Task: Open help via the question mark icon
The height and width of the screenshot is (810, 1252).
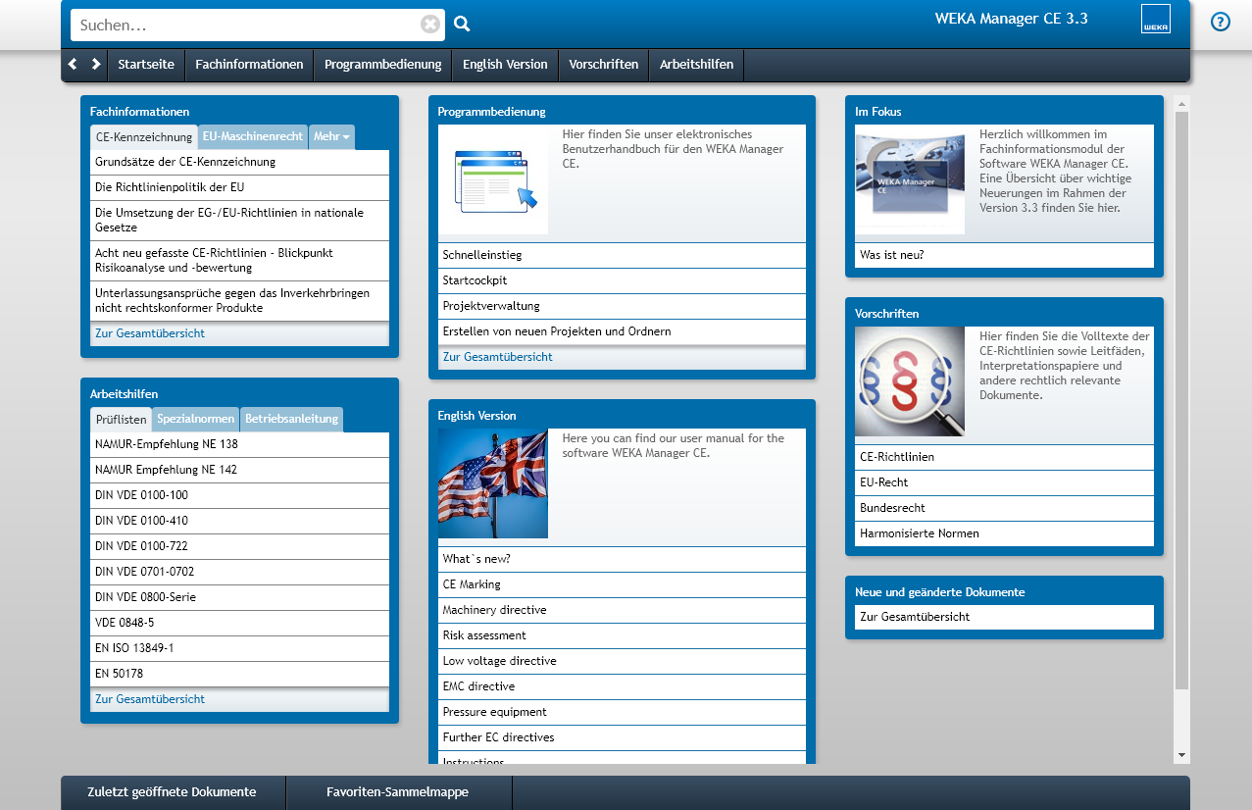Action: [1220, 22]
